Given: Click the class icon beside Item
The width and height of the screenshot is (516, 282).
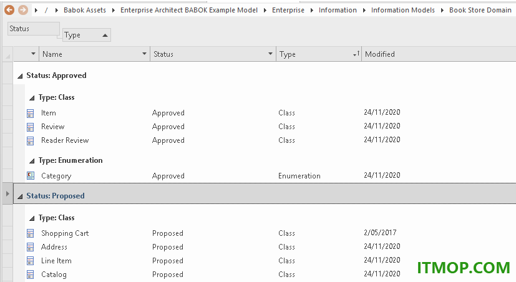Looking at the screenshot, I should tap(31, 114).
